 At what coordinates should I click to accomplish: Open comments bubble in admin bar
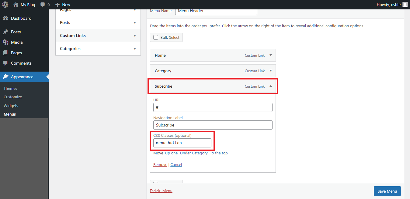click(x=43, y=5)
